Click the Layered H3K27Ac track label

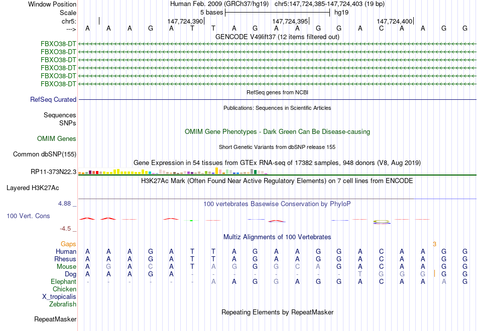pyautogui.click(x=33, y=188)
